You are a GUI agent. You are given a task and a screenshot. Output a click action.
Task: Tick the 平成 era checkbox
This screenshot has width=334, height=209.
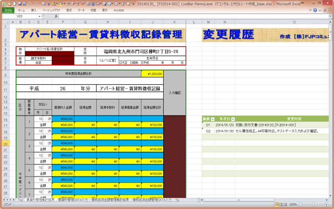(142, 63)
